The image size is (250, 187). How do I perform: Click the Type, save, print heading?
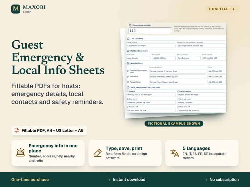124,148
